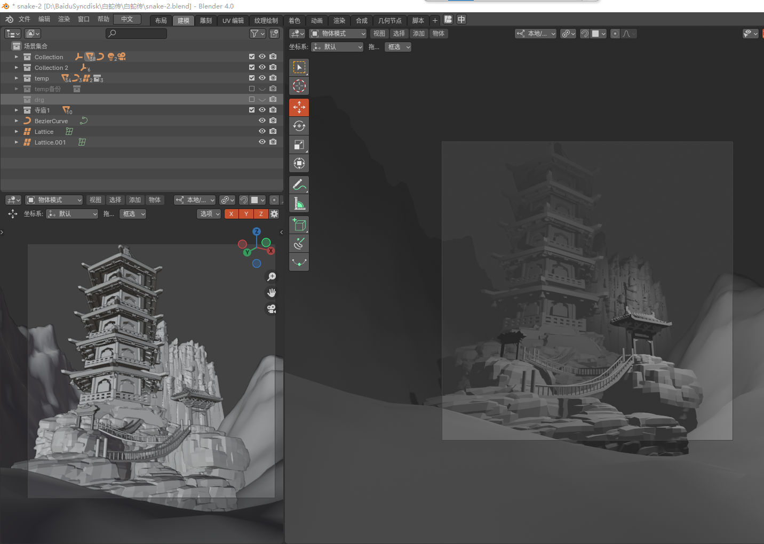The height and width of the screenshot is (544, 764).
Task: Select the Add Cube tool
Action: (x=299, y=225)
